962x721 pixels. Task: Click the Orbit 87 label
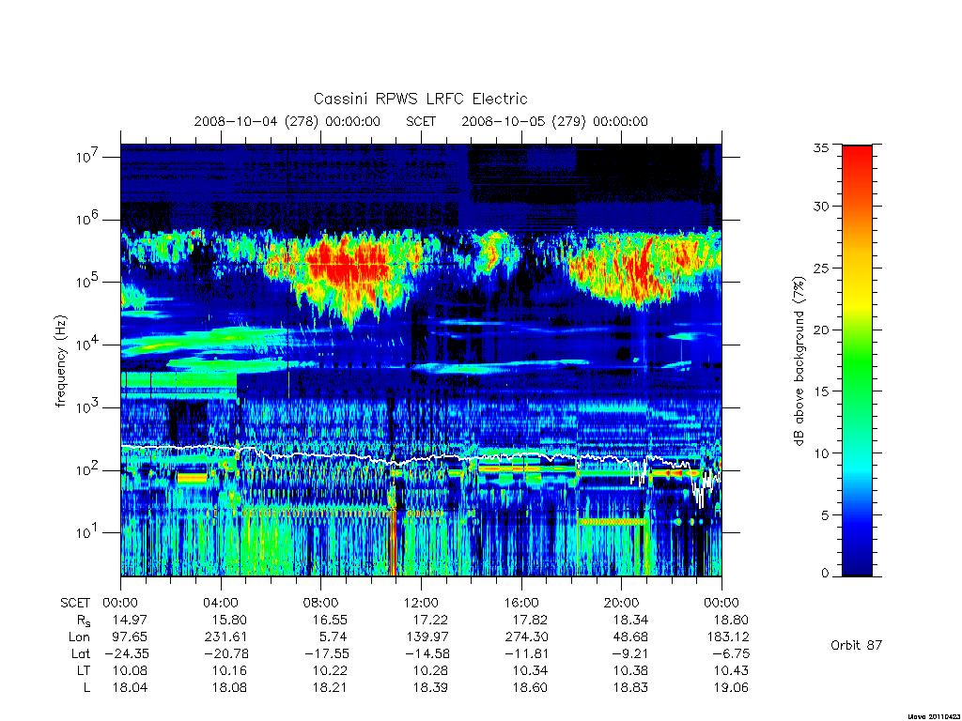856,645
